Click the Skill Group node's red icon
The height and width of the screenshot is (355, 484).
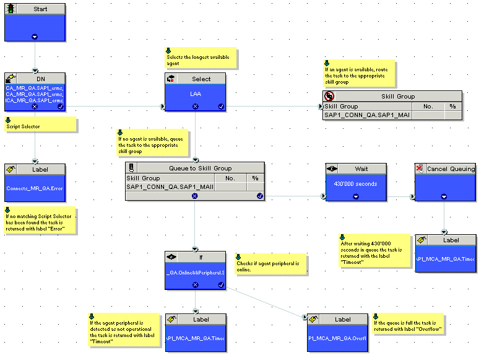point(329,96)
